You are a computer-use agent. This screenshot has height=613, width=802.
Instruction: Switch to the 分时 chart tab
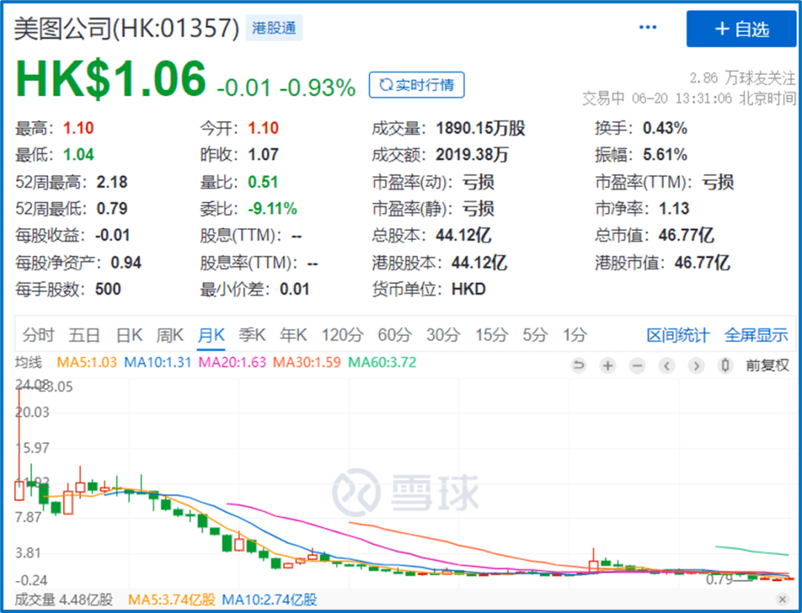(38, 335)
